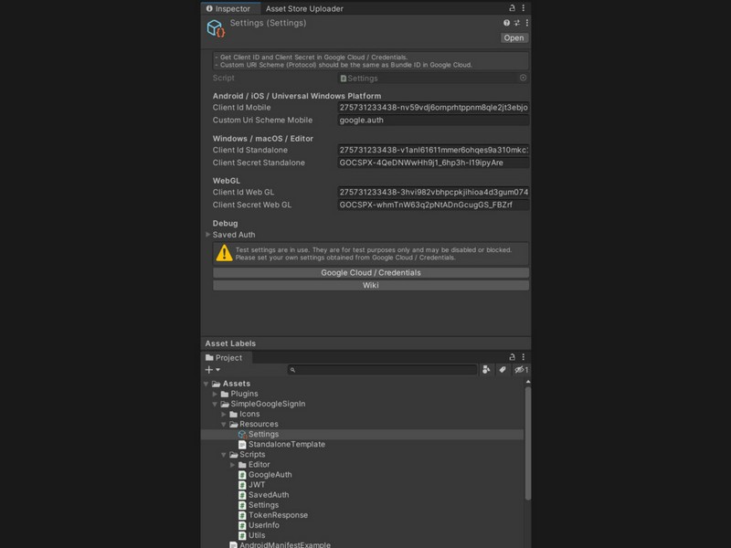
Task: Click the Asset Labels header
Action: pyautogui.click(x=230, y=343)
